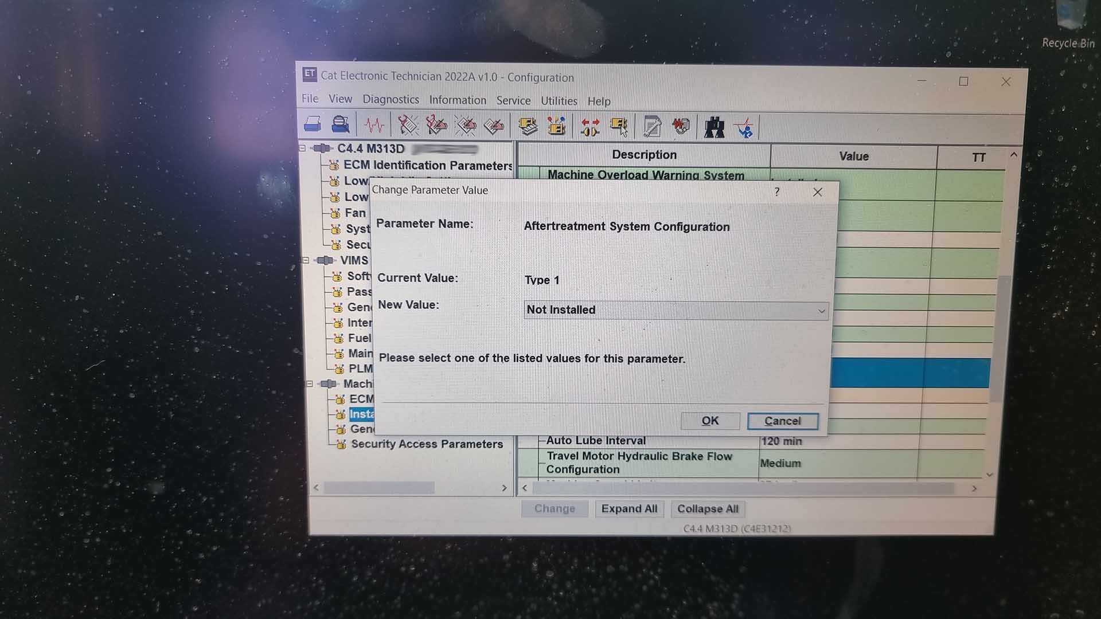1101x619 pixels.
Task: Close the Change Parameter Value dialog
Action: 818,192
